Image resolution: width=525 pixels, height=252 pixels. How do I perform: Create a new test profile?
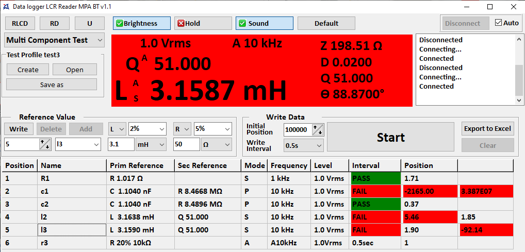tap(28, 70)
